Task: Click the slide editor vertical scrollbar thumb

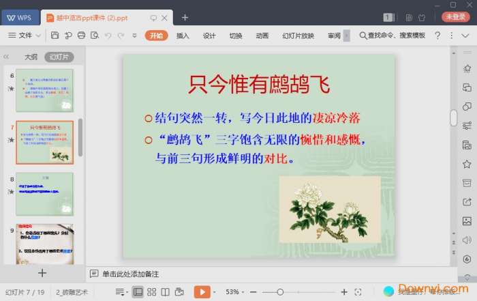Action: pos(453,117)
